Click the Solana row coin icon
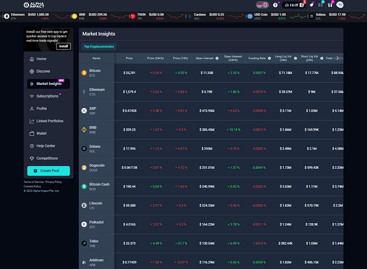This screenshot has height=269, width=367. click(x=84, y=149)
